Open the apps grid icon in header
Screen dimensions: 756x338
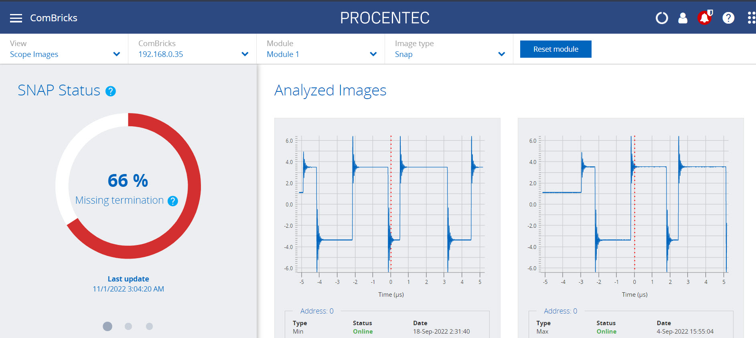pyautogui.click(x=751, y=18)
